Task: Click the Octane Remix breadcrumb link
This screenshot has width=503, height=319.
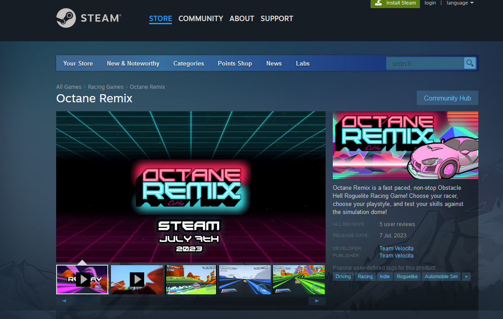Action: [147, 87]
